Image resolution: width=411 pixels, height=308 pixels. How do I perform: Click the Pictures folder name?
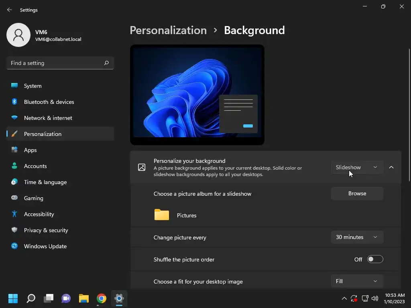187,215
